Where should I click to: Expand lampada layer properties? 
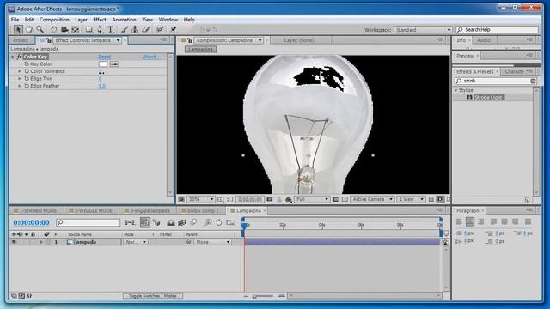point(41,242)
